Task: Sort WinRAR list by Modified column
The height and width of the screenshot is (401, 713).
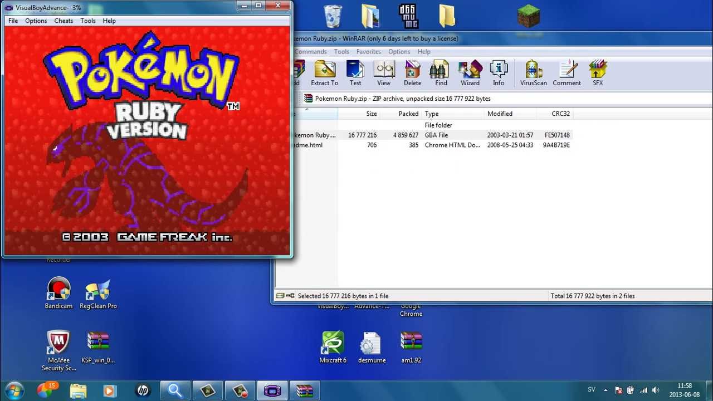Action: pos(510,114)
